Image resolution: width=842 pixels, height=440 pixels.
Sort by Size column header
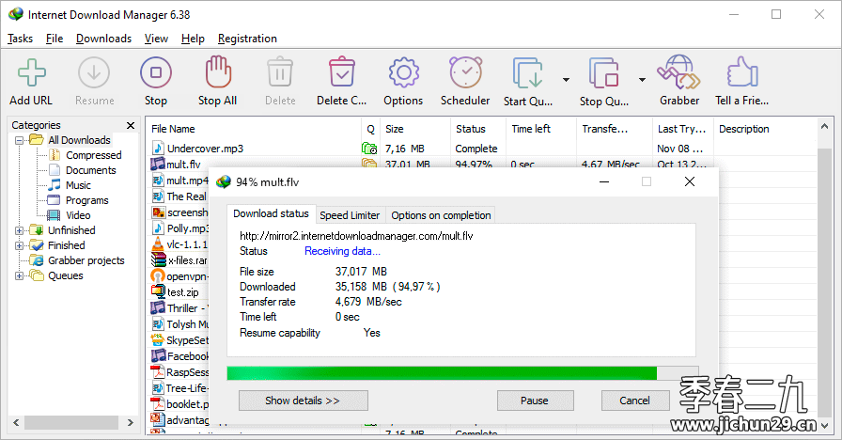(415, 129)
